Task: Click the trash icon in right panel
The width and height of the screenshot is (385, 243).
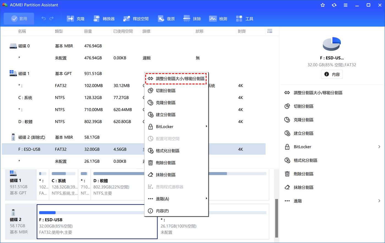Action: [x=287, y=174]
